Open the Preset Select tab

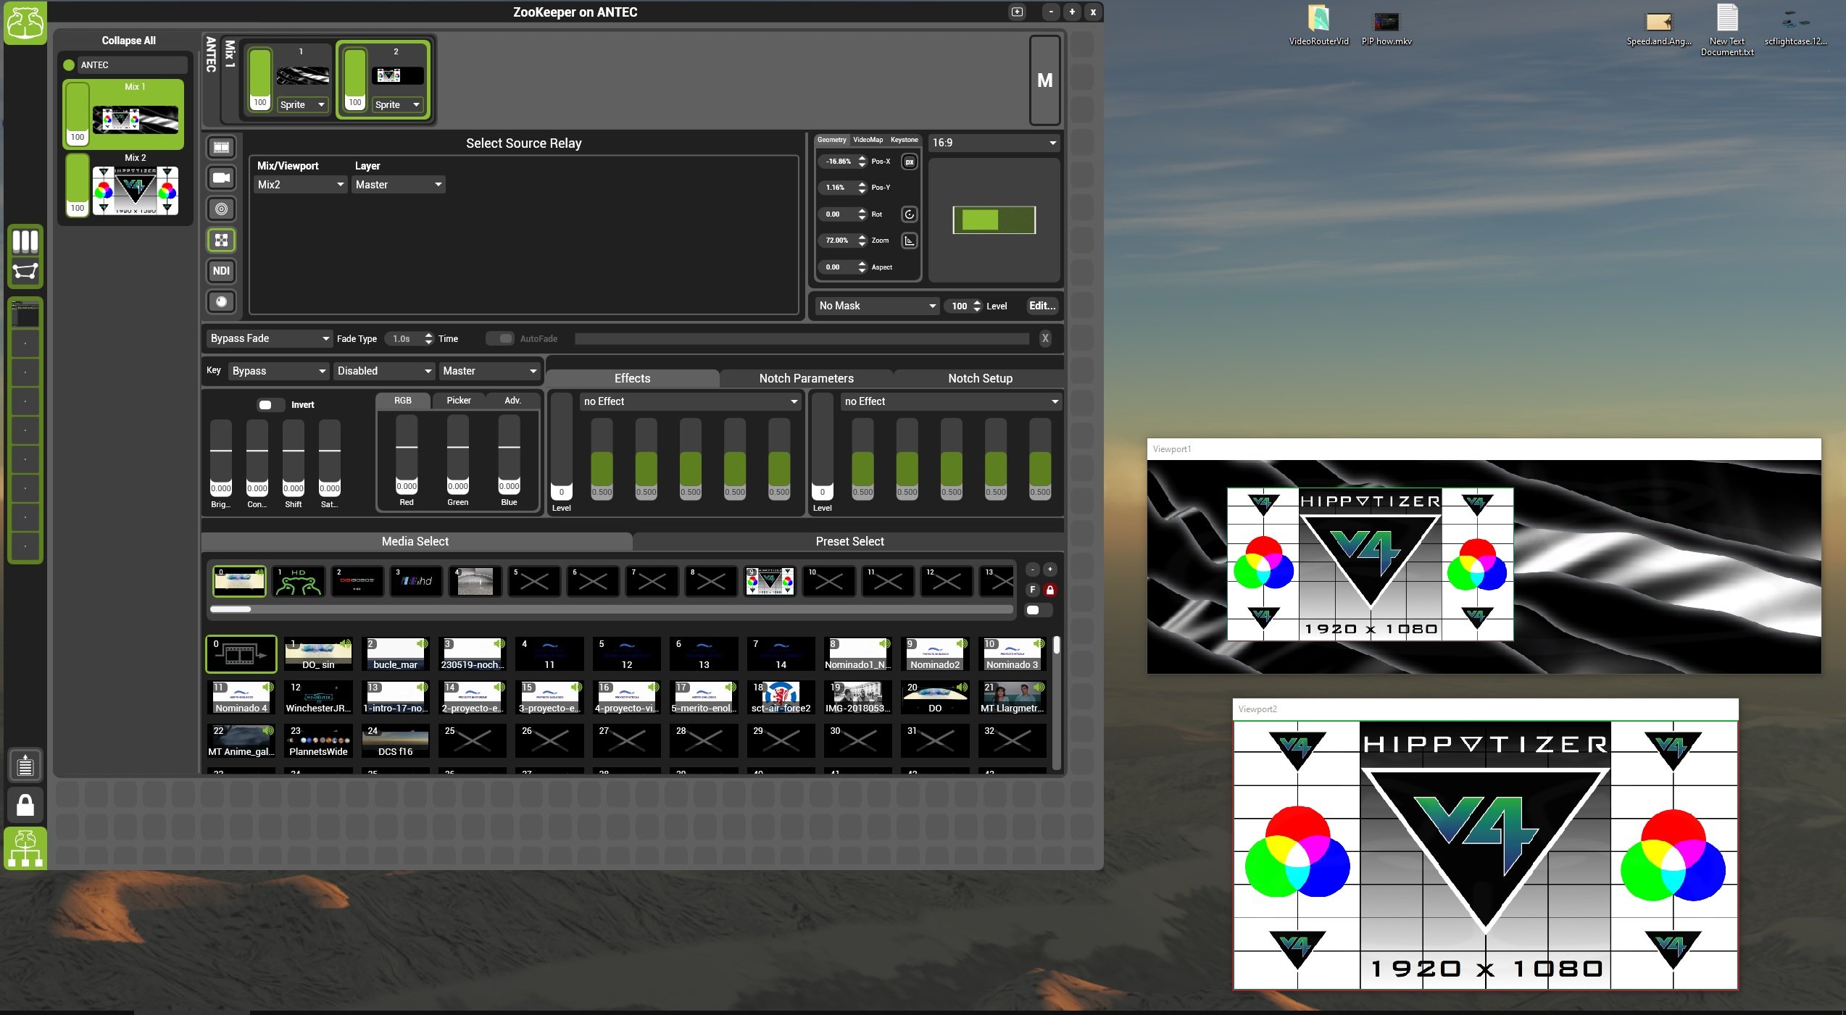tap(849, 541)
